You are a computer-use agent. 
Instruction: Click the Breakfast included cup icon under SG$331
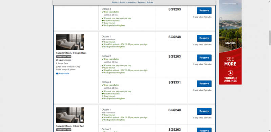tap(103, 94)
